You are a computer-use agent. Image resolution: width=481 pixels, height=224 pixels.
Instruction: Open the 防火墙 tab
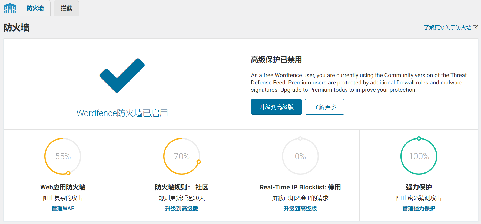(x=35, y=8)
